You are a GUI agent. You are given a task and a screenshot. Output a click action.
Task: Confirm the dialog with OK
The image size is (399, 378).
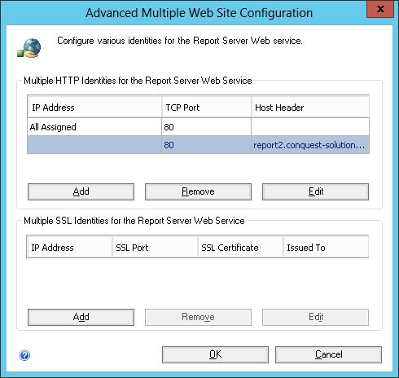215,354
